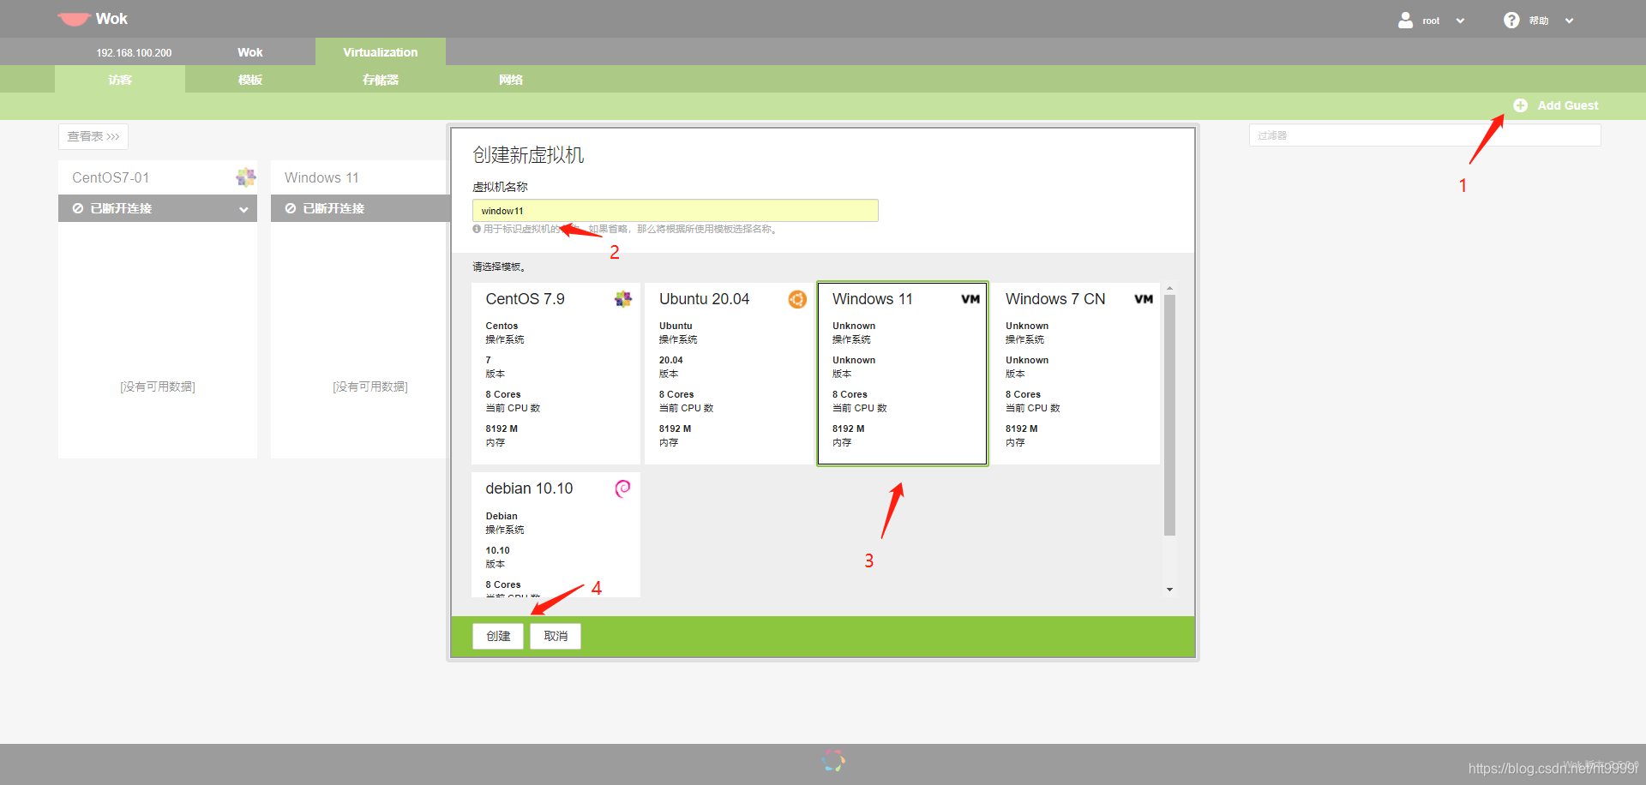
Task: Click the 取消 cancel button
Action: [556, 636]
